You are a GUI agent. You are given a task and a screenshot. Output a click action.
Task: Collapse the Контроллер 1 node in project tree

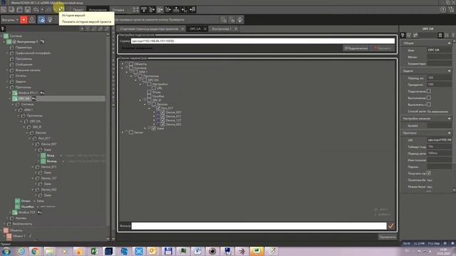pyautogui.click(x=4, y=42)
